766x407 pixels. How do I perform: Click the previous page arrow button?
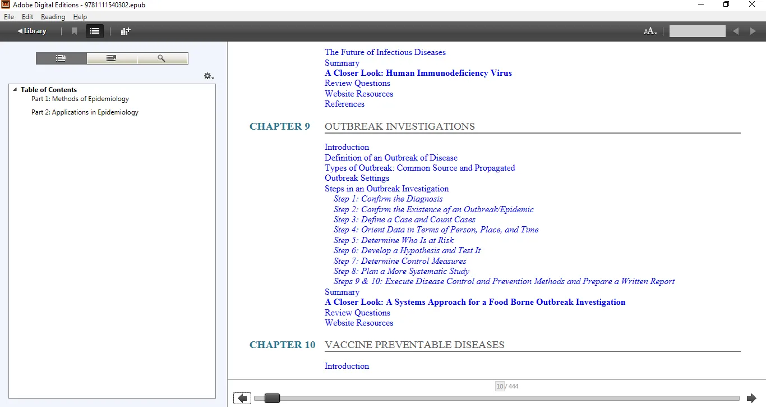click(242, 398)
